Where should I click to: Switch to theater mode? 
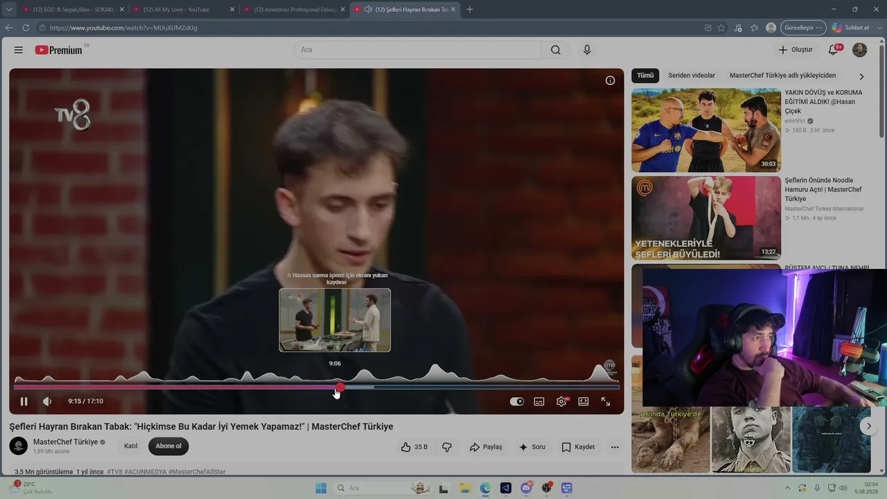[x=583, y=401]
